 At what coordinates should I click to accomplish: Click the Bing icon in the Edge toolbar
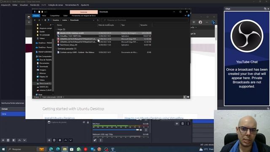(213, 22)
